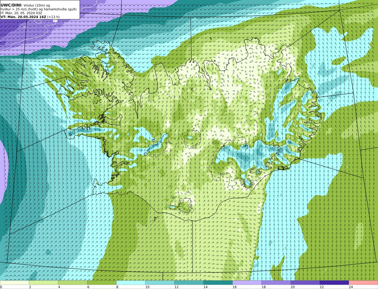Image resolution: width=378 pixels, height=289 pixels.
Task: Click the 22–24 m/s dark indigo legend swatch
Action: pyautogui.click(x=334, y=283)
